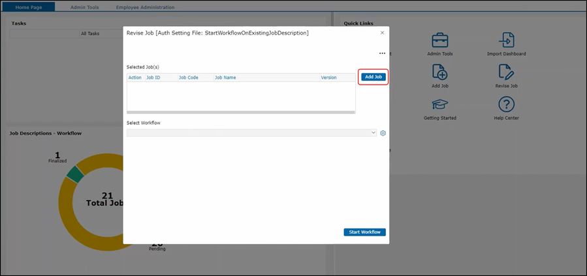Click the green Finalized donut chart segment
This screenshot has height=276, width=587.
tap(75, 174)
